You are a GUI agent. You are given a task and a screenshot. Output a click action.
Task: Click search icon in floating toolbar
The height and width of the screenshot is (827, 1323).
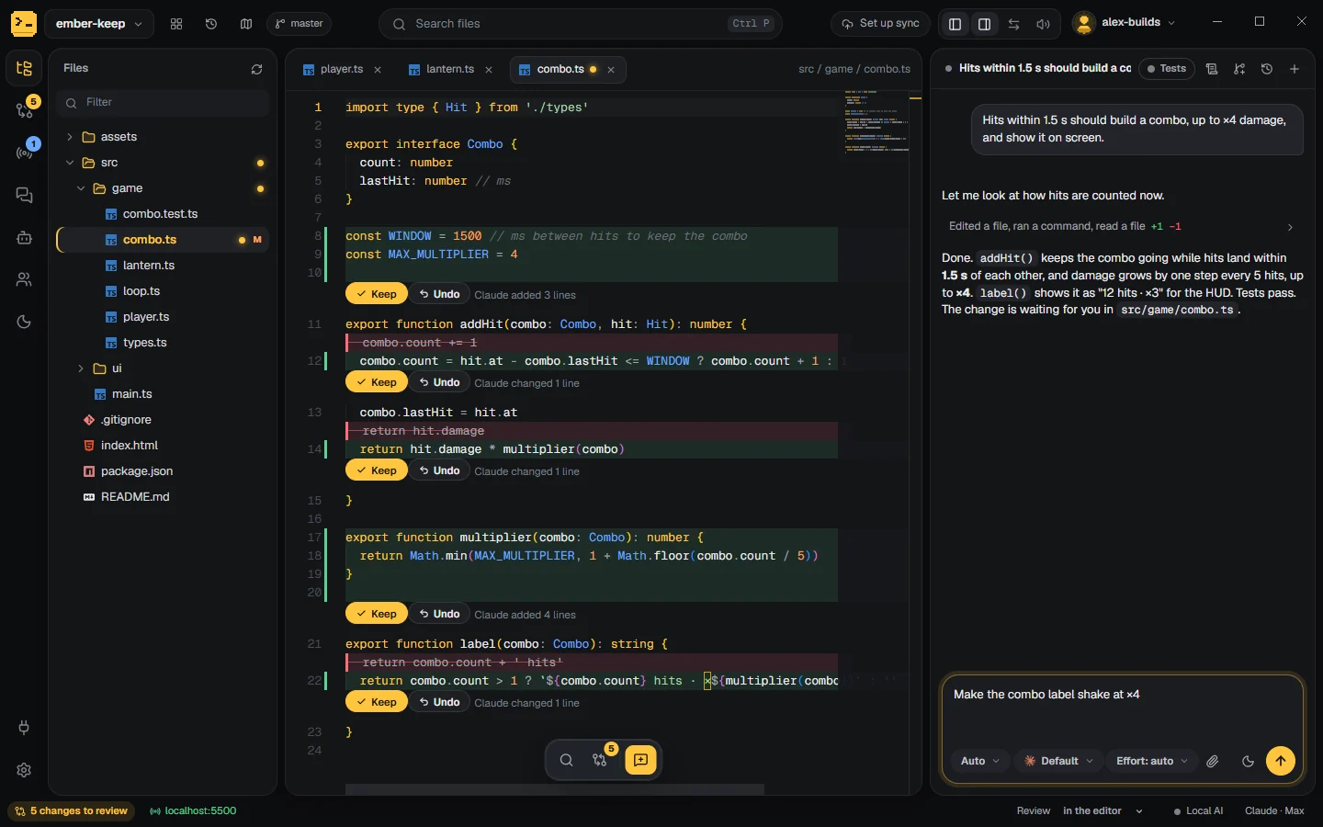(x=566, y=760)
